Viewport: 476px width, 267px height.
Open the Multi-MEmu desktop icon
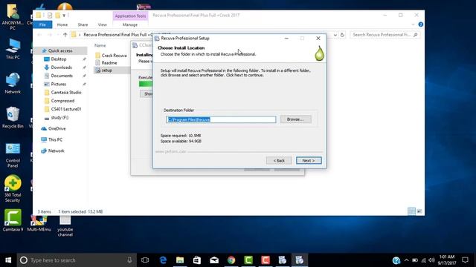point(39,222)
